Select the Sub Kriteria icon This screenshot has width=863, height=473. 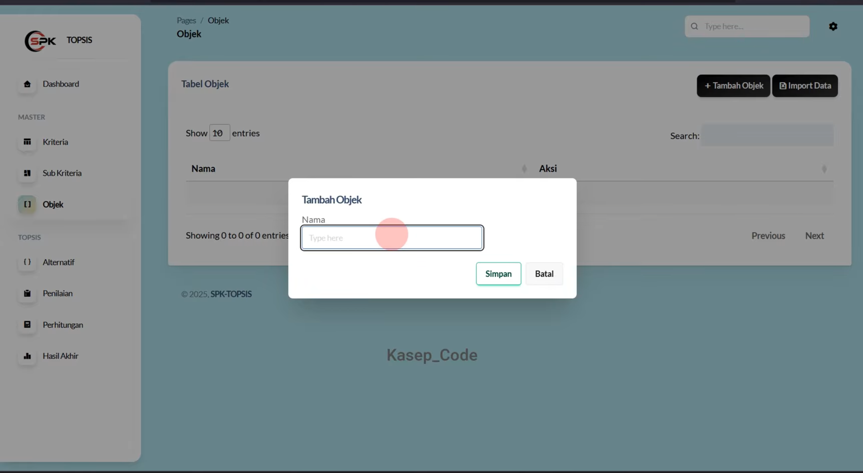27,173
